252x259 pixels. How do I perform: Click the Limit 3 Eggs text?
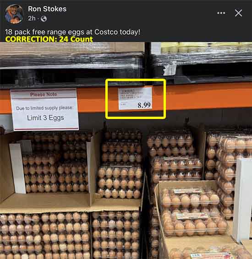point(45,118)
